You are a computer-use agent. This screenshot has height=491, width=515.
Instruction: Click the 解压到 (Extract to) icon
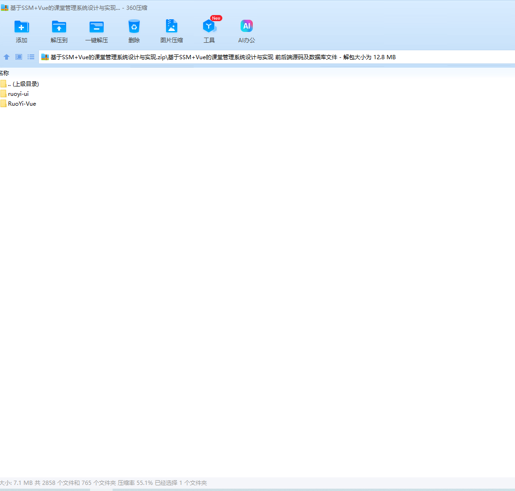pos(59,27)
